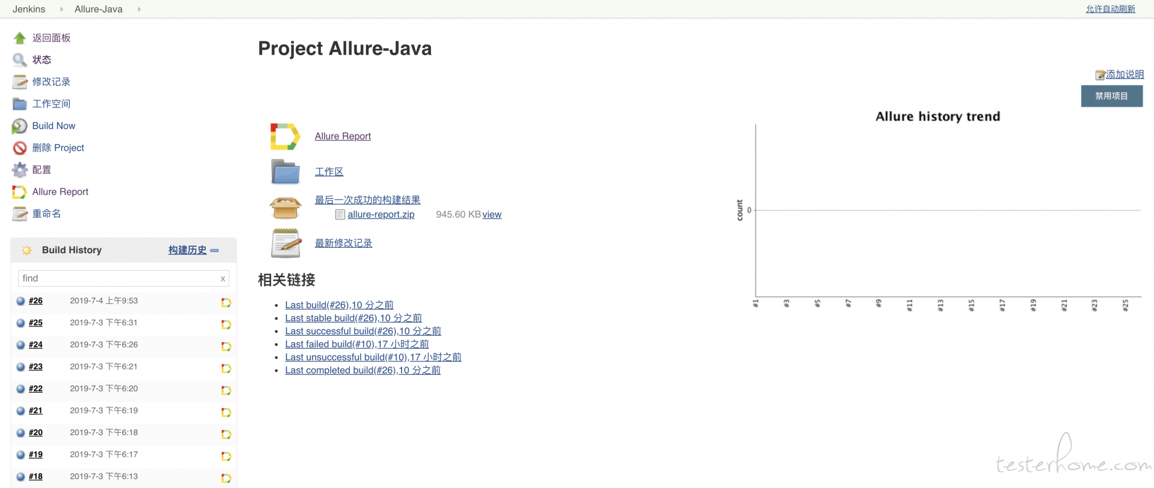Click the Allure icon on build #24 row
The image size is (1154, 488).
pos(226,346)
